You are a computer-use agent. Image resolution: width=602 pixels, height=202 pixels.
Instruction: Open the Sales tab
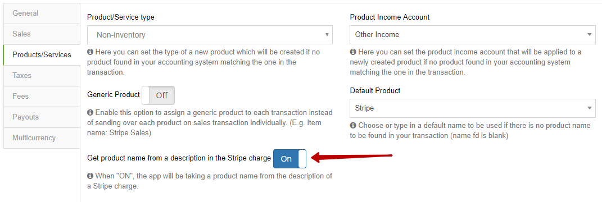[x=42, y=34]
